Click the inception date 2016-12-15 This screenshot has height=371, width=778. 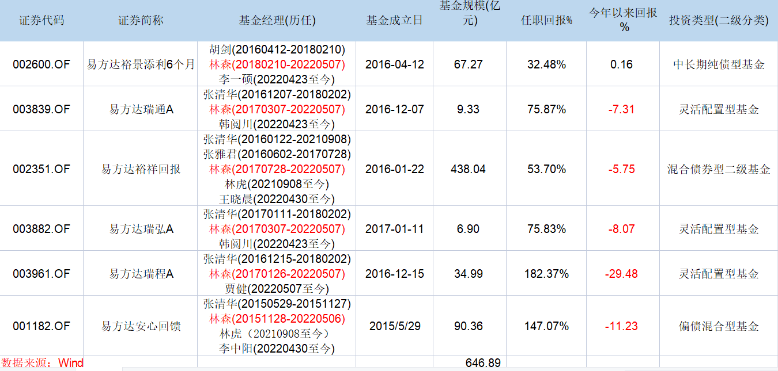(x=394, y=274)
